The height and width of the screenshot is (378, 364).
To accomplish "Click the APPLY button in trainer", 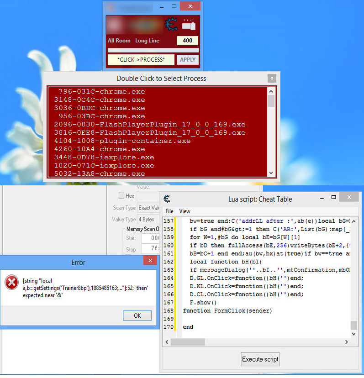I will 188,60.
